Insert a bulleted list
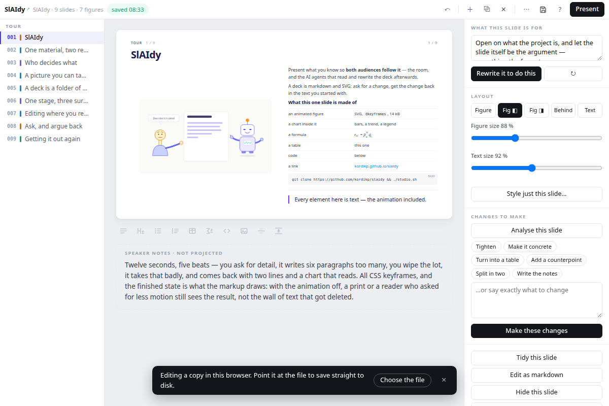The image size is (609, 406). (158, 231)
